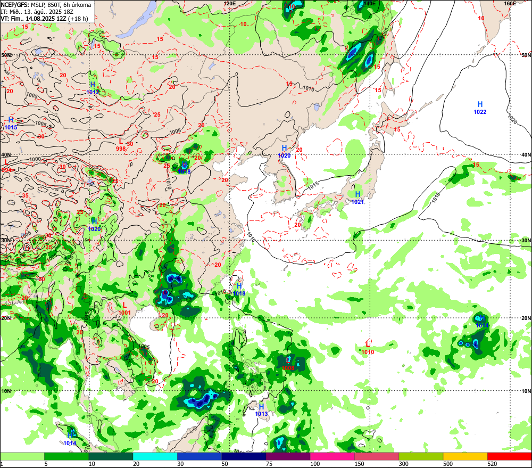This screenshot has width=532, height=468.
Task: Click the L 994 low at left edge
Action: coord(6,166)
